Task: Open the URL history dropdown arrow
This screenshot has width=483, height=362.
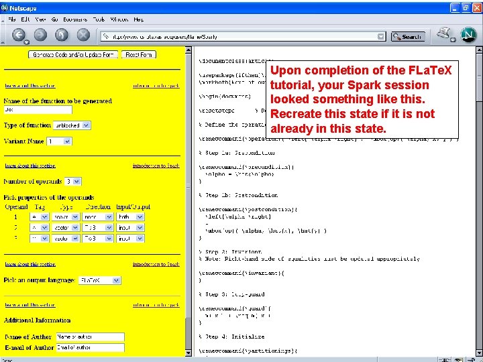Action: point(381,37)
